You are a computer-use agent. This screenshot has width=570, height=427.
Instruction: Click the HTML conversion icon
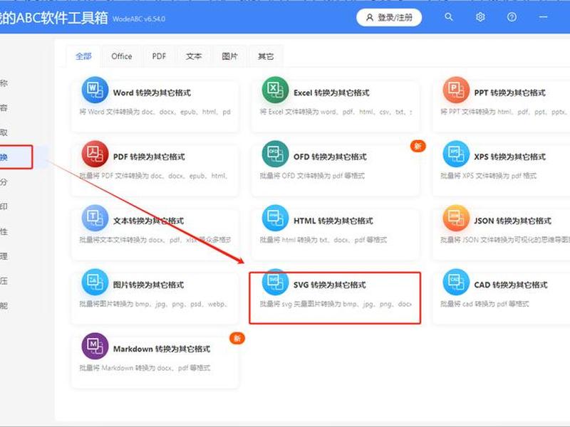tap(275, 218)
